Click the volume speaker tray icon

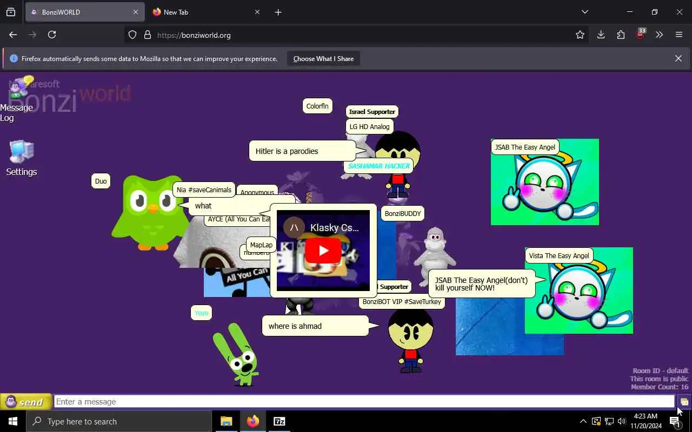(622, 421)
